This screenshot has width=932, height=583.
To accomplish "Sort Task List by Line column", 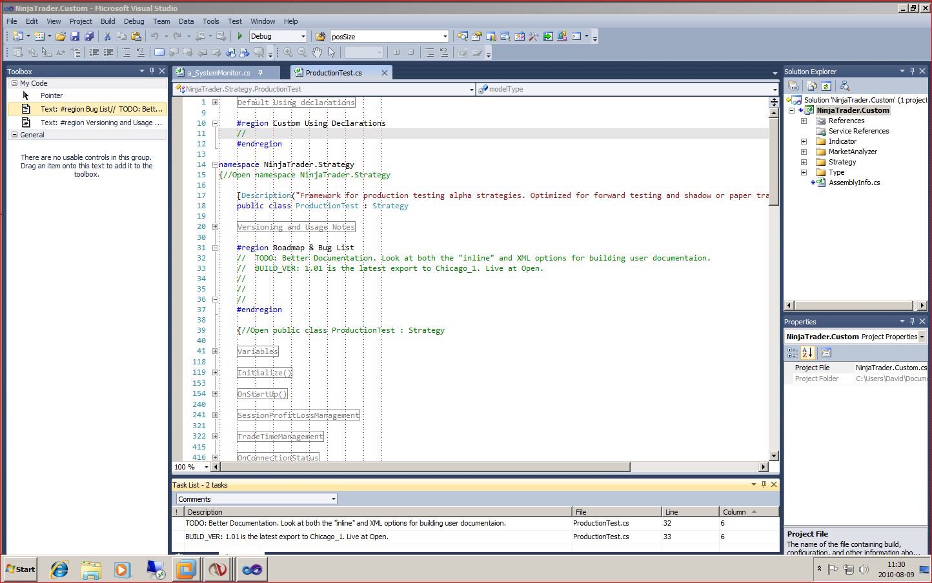I will [690, 511].
